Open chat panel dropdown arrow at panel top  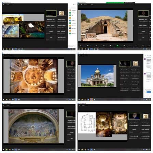point(145,55)
